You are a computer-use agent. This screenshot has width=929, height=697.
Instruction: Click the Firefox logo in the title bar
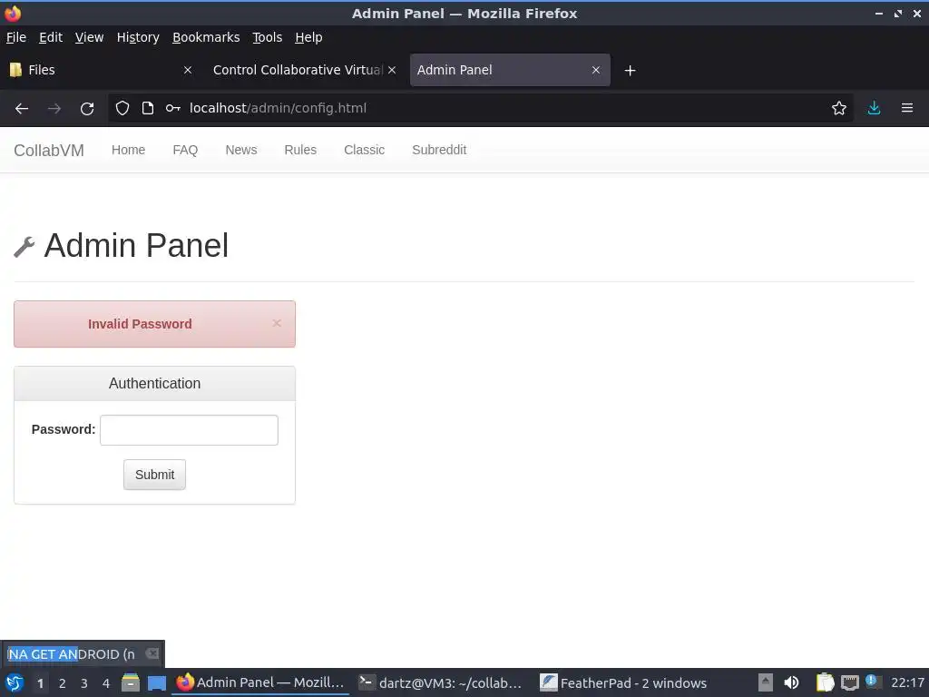(13, 13)
